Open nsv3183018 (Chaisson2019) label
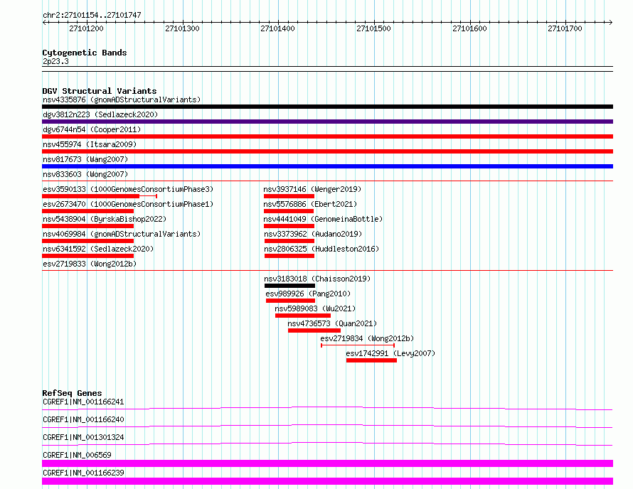Viewport: 633px width, 489px height. 317,279
